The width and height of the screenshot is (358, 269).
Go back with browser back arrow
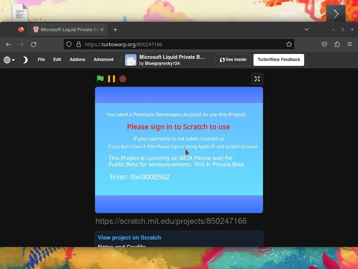[8, 44]
